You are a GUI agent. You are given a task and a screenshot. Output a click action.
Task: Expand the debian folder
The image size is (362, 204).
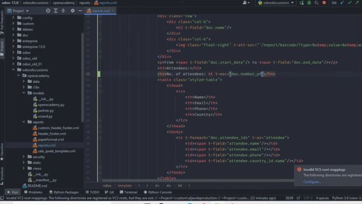point(13,29)
